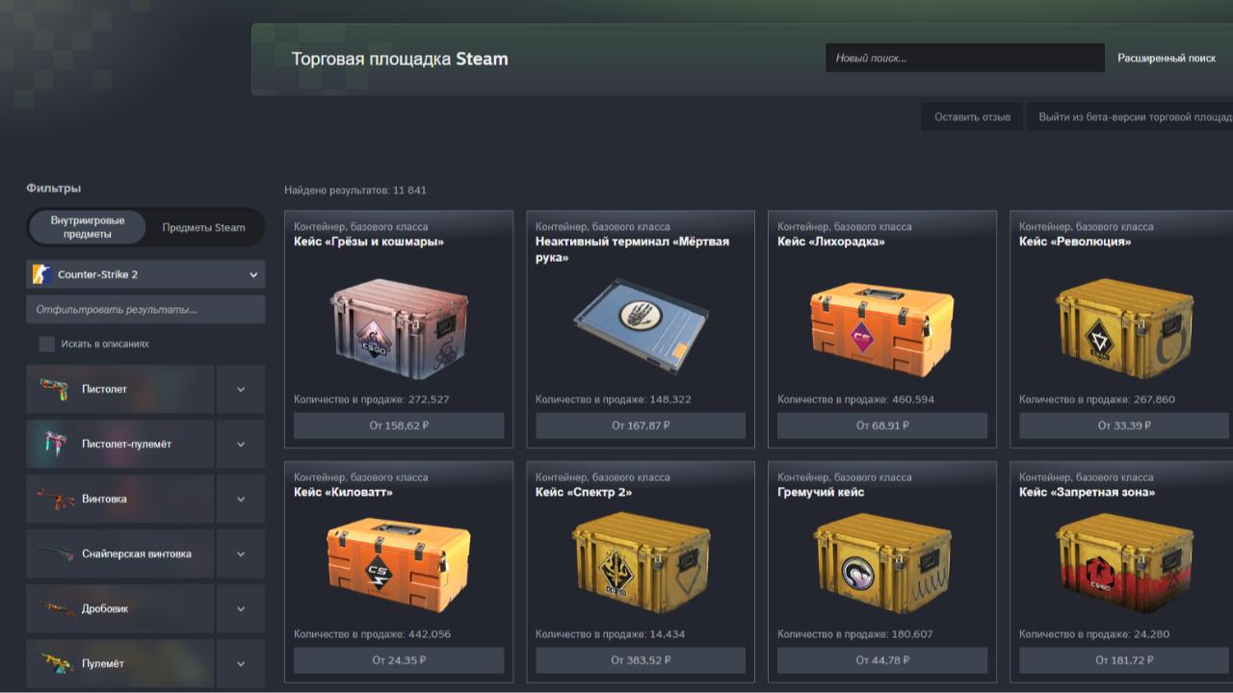Click the От 158,62 ₽ price button
The image size is (1233, 693).
pyautogui.click(x=399, y=425)
